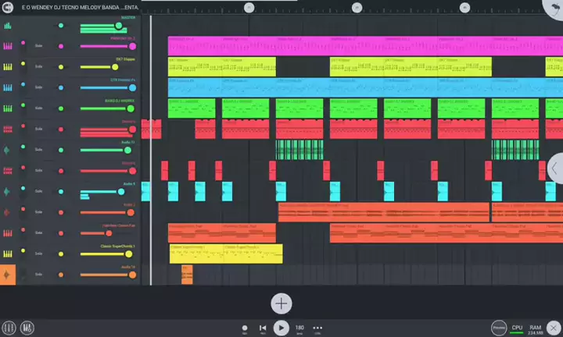Image resolution: width=563 pixels, height=337 pixels.
Task: Click the first round marker on the timeline ruler
Action: [x=249, y=7]
